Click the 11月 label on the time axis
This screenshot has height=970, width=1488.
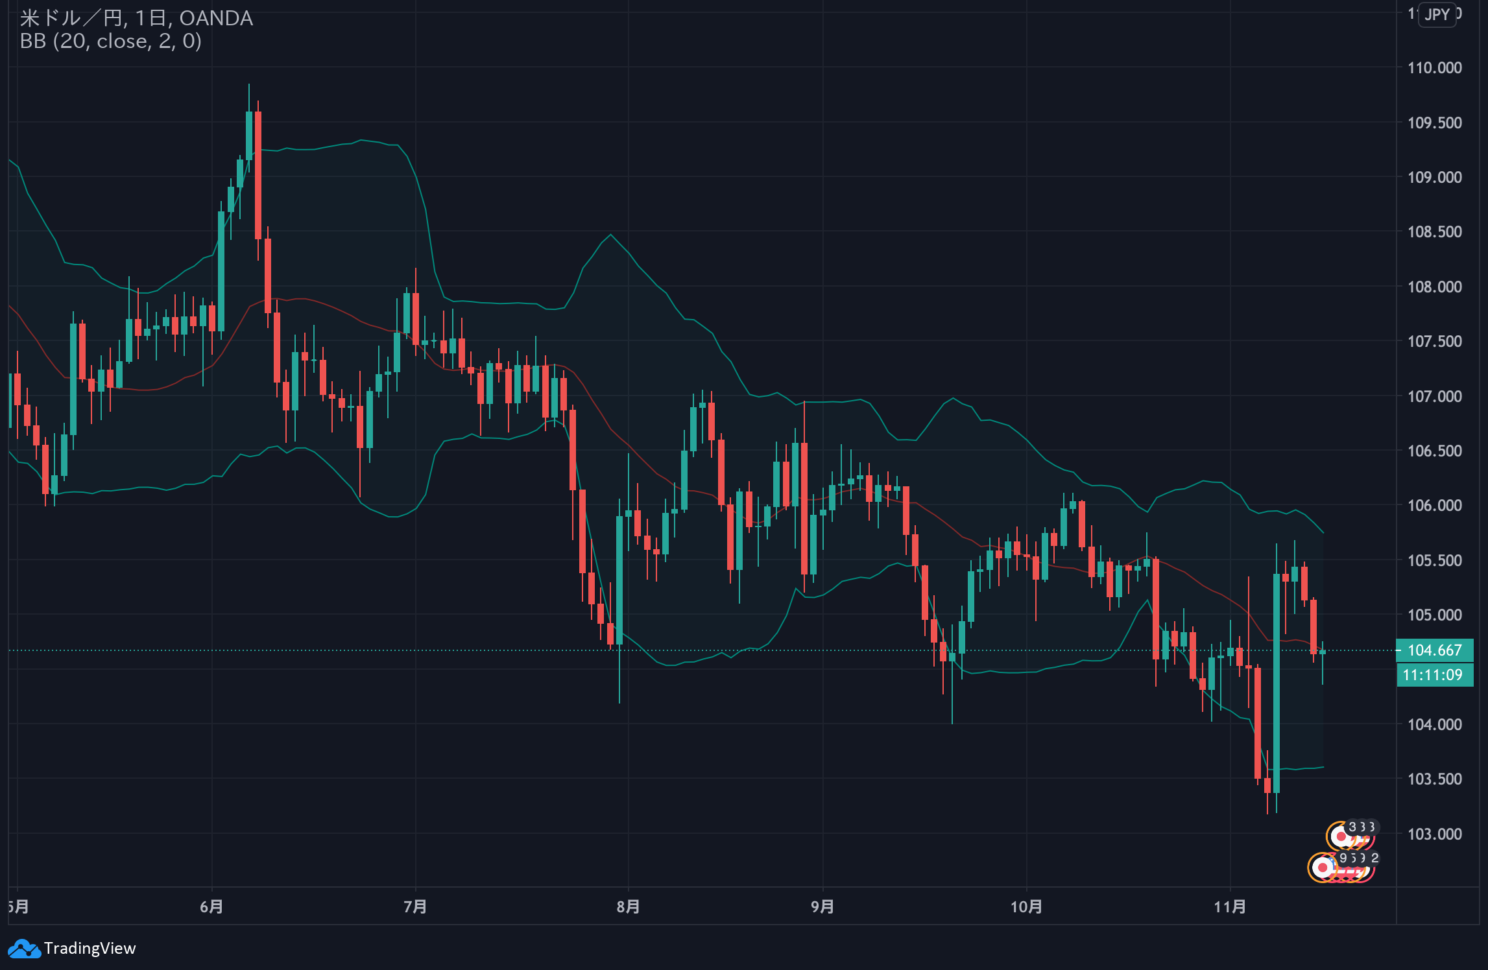tap(1230, 907)
